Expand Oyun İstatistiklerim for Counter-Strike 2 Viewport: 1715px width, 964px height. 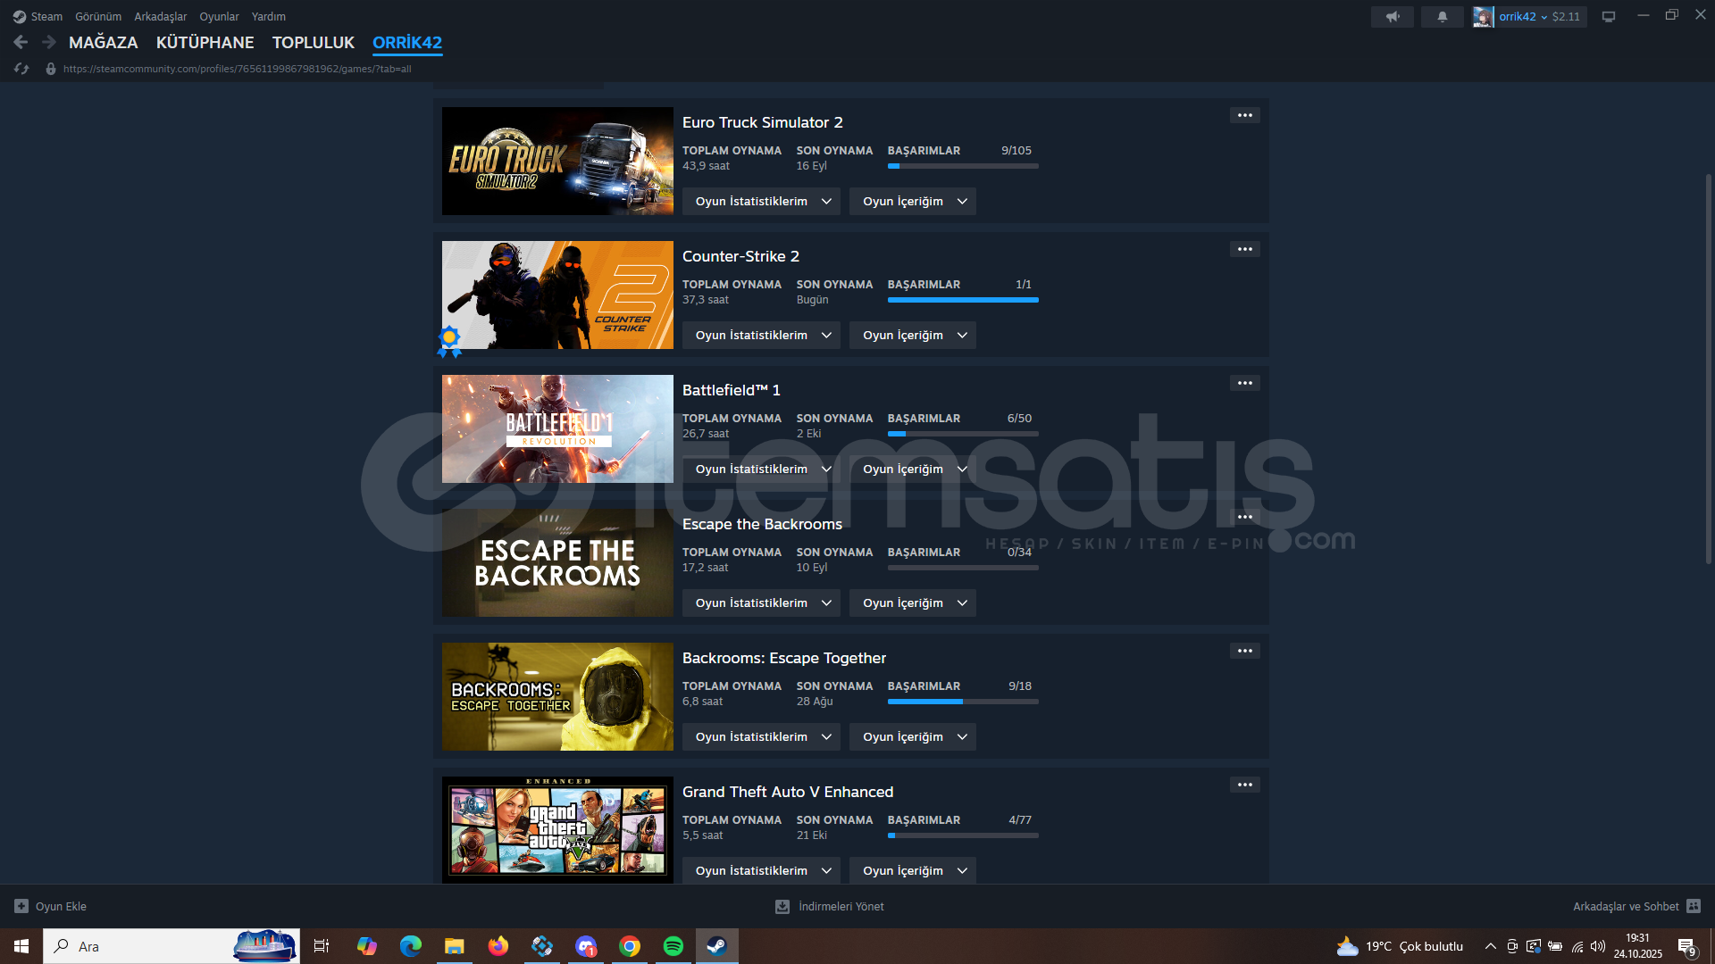[x=761, y=335]
